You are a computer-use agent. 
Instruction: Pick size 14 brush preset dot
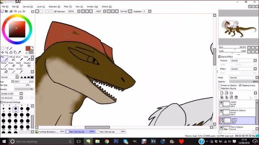tap(15, 110)
